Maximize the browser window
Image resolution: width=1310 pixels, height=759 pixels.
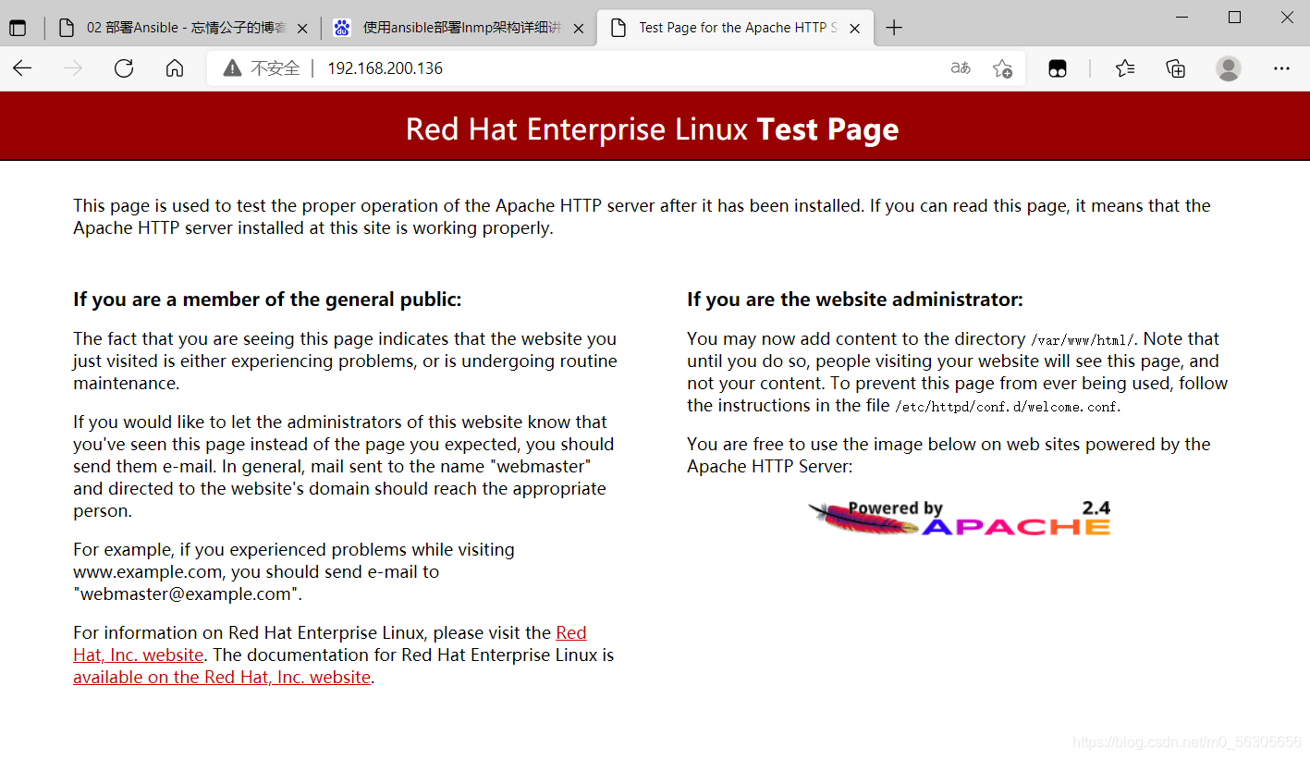tap(1234, 17)
